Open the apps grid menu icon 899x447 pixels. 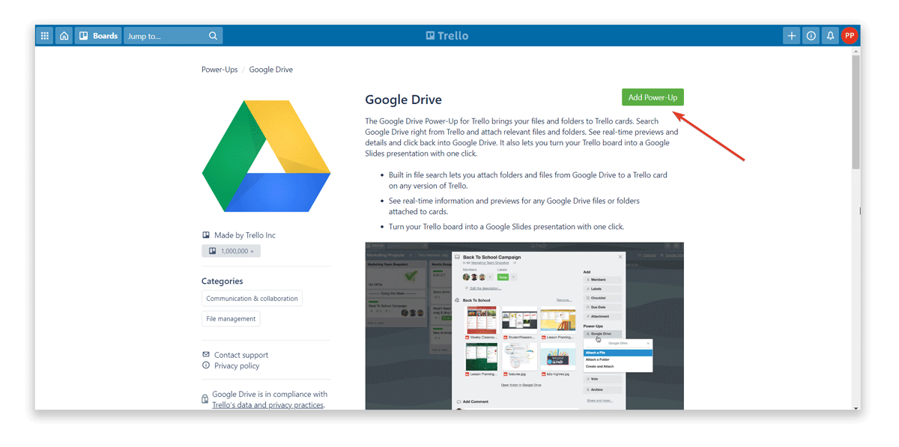click(45, 35)
